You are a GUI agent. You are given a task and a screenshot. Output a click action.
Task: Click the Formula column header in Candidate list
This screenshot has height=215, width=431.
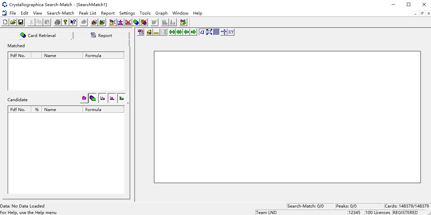click(x=103, y=110)
